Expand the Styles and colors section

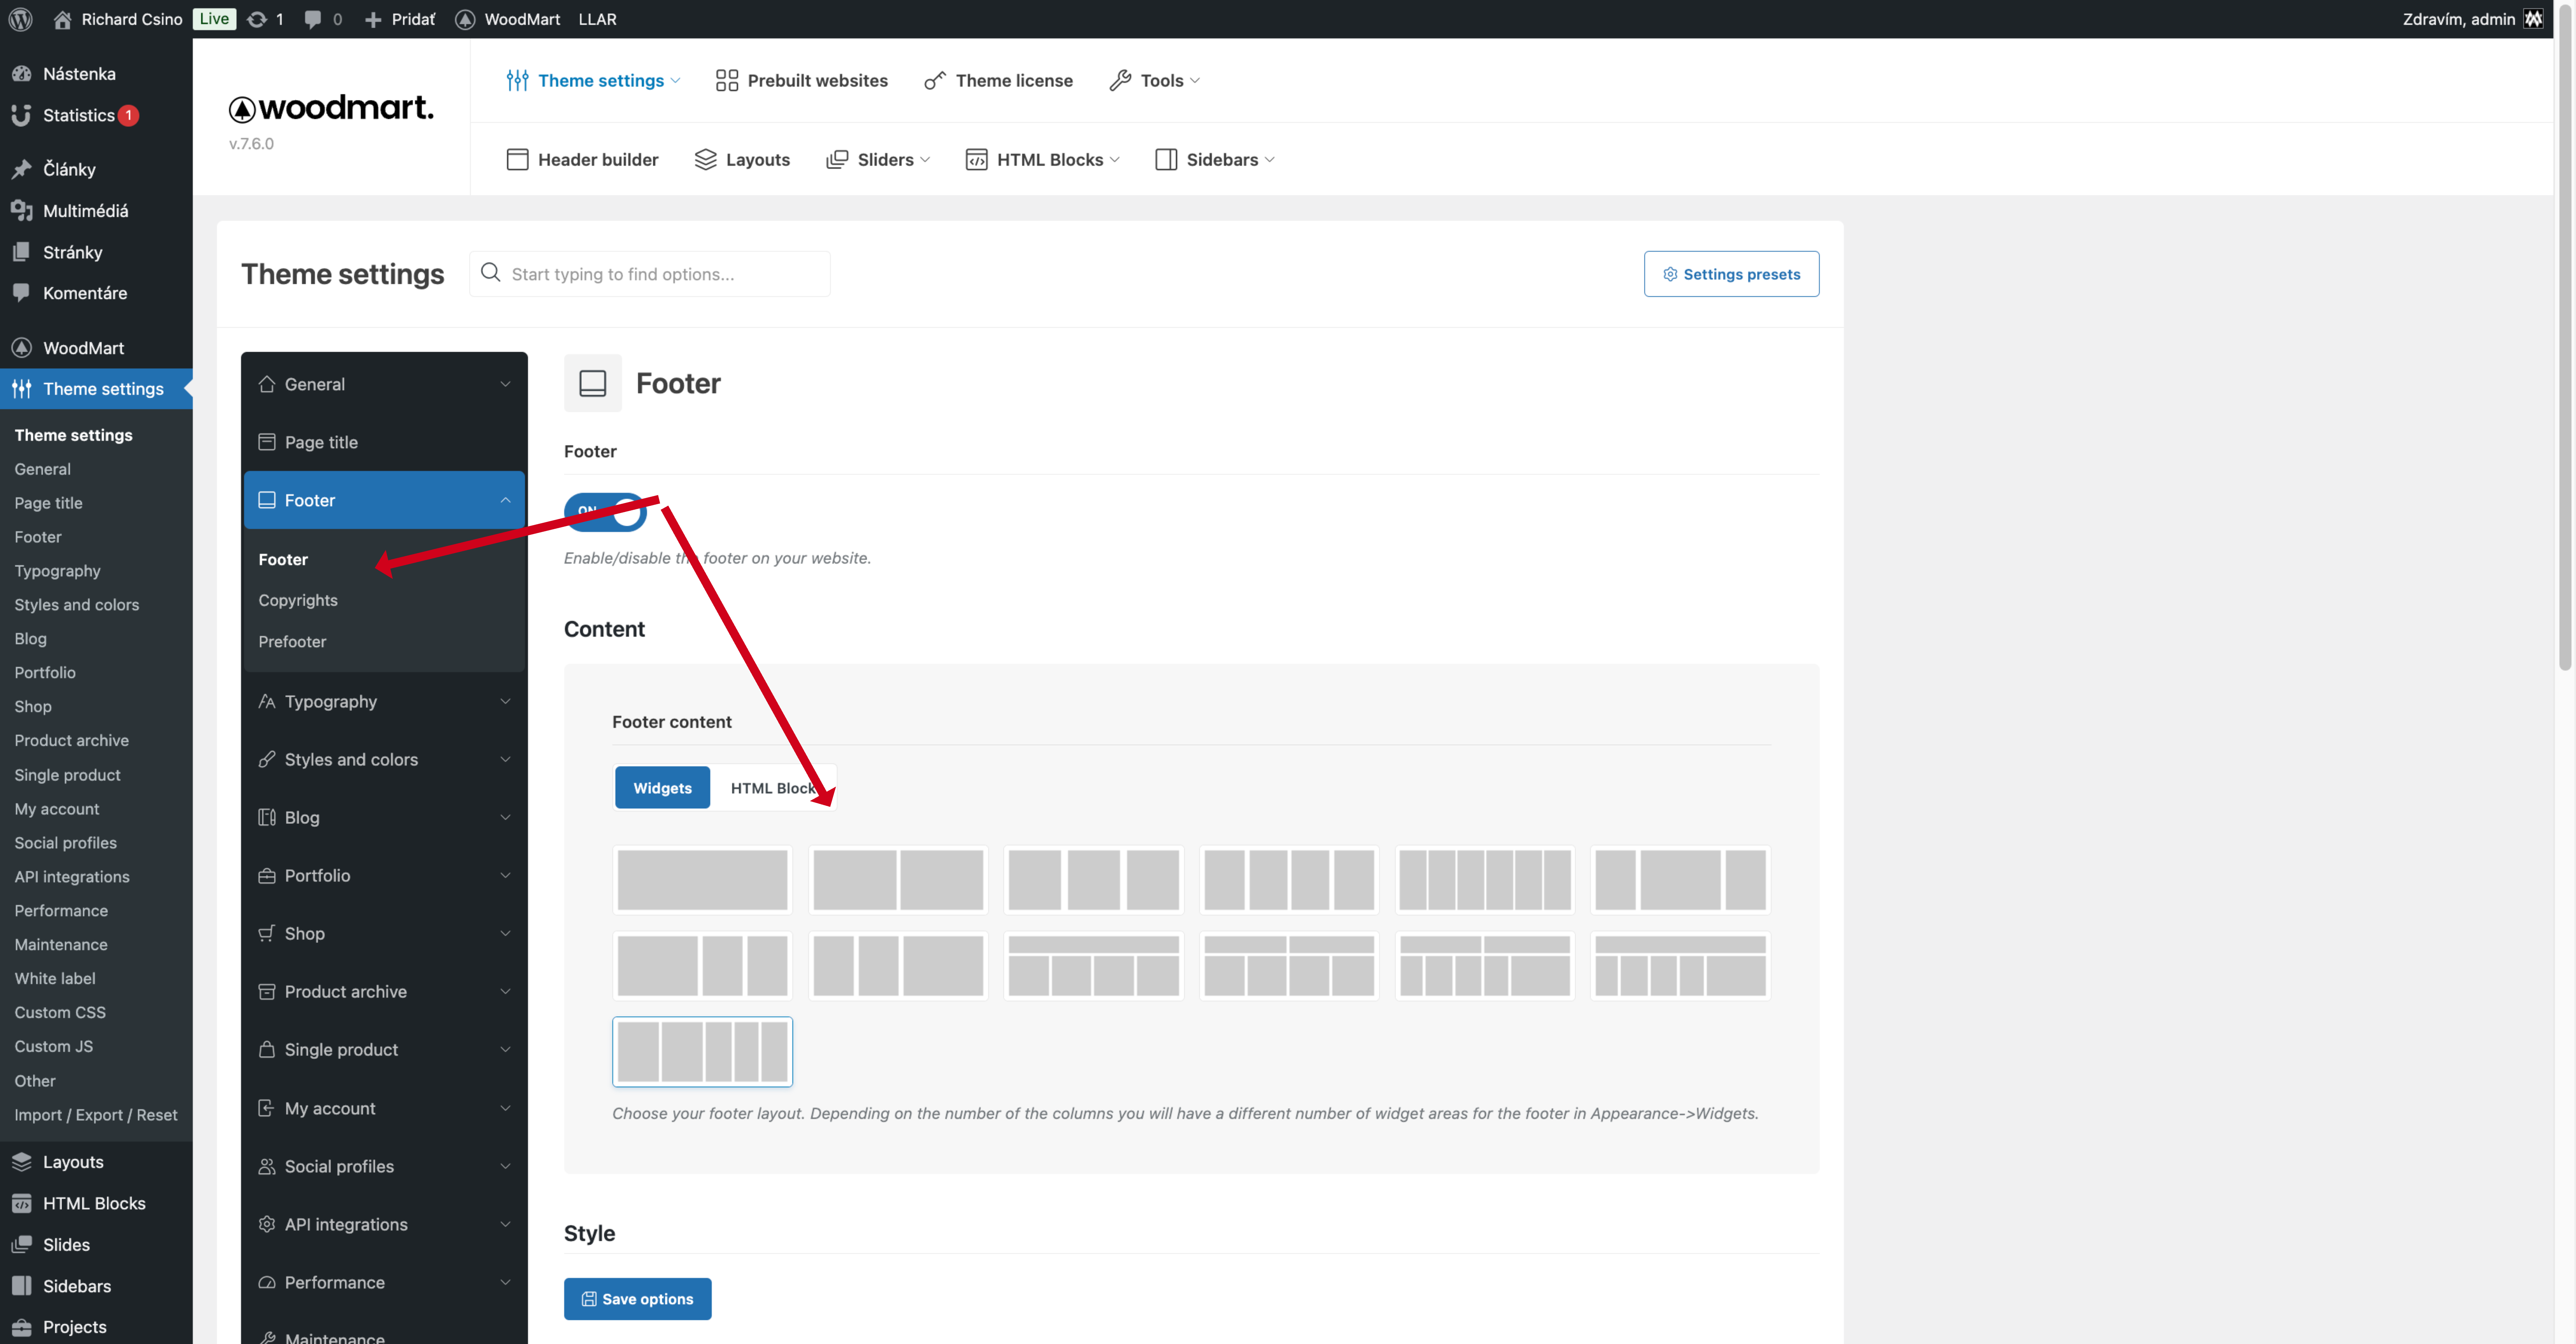384,760
